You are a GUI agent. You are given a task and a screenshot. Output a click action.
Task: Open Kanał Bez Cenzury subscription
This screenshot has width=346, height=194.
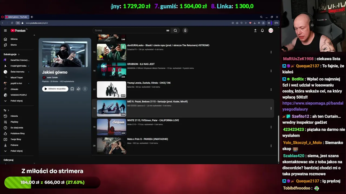pyautogui.click(x=17, y=60)
